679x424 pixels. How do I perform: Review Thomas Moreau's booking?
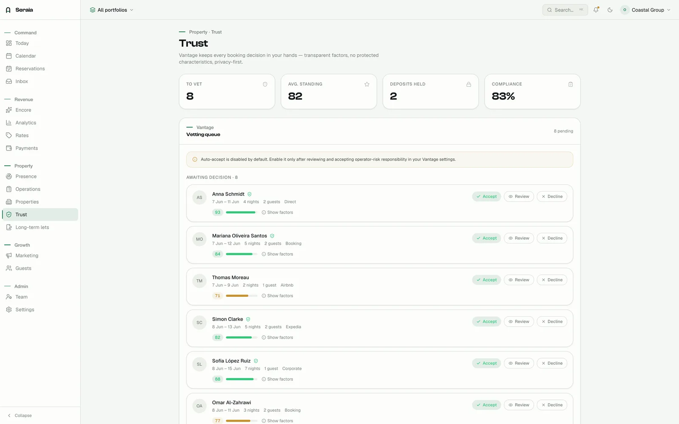[x=519, y=280]
